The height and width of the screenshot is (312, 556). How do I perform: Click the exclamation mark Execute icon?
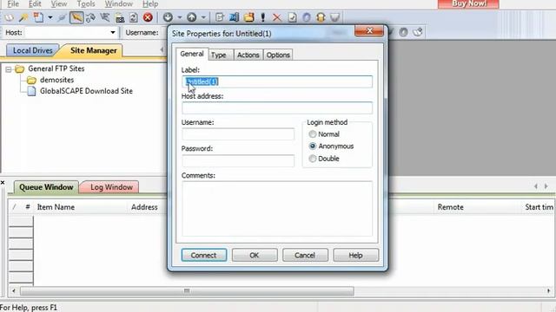click(x=263, y=17)
